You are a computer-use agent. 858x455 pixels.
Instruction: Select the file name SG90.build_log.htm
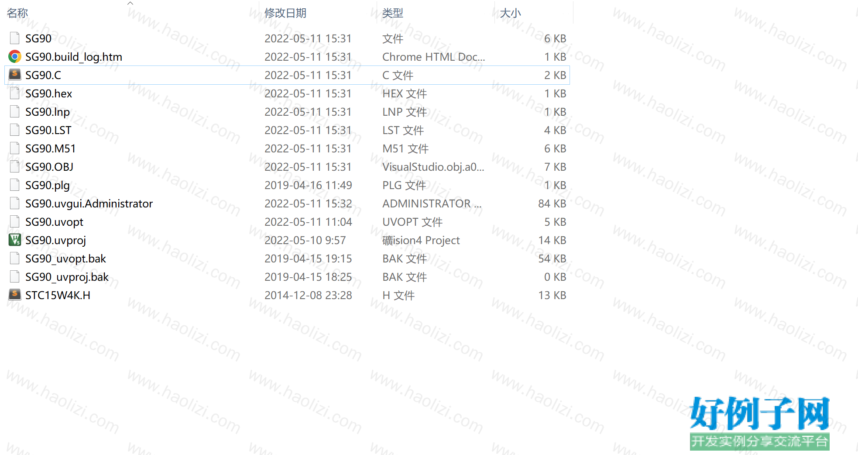pyautogui.click(x=74, y=57)
